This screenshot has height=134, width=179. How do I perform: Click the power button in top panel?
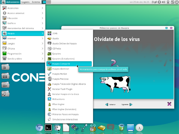click(x=176, y=2)
